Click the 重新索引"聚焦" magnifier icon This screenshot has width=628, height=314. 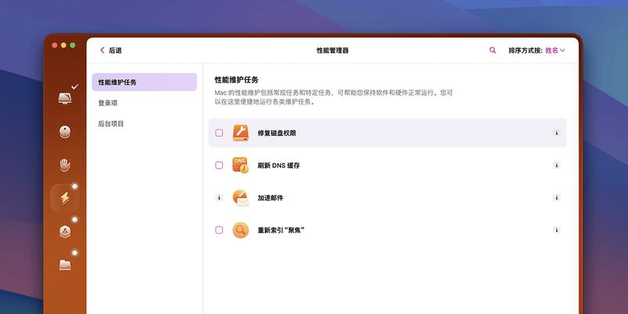[x=241, y=230]
